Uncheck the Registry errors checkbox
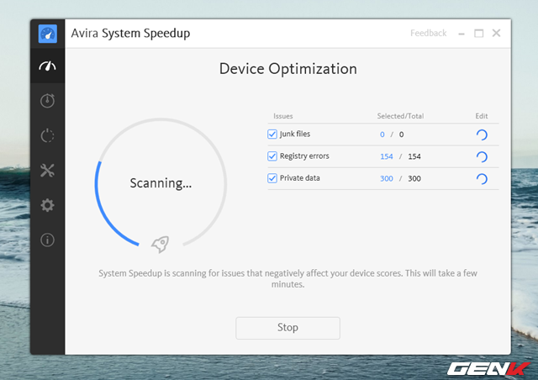This screenshot has width=538, height=380. pyautogui.click(x=272, y=156)
